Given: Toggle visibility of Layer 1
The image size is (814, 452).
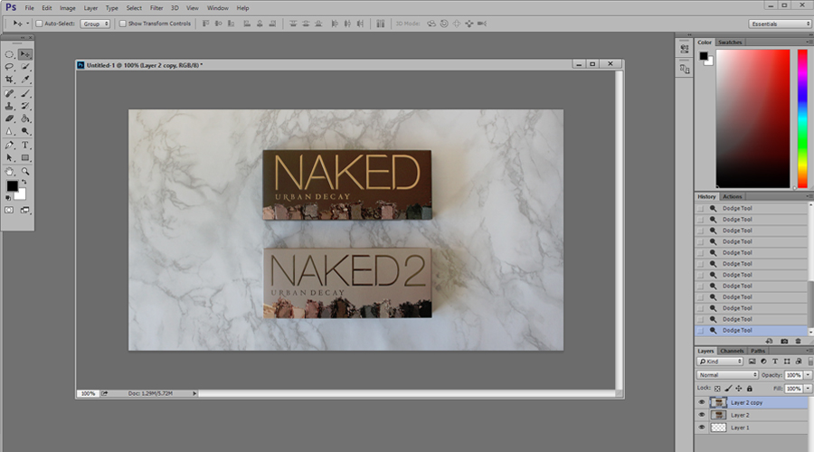Looking at the screenshot, I should pos(701,428).
